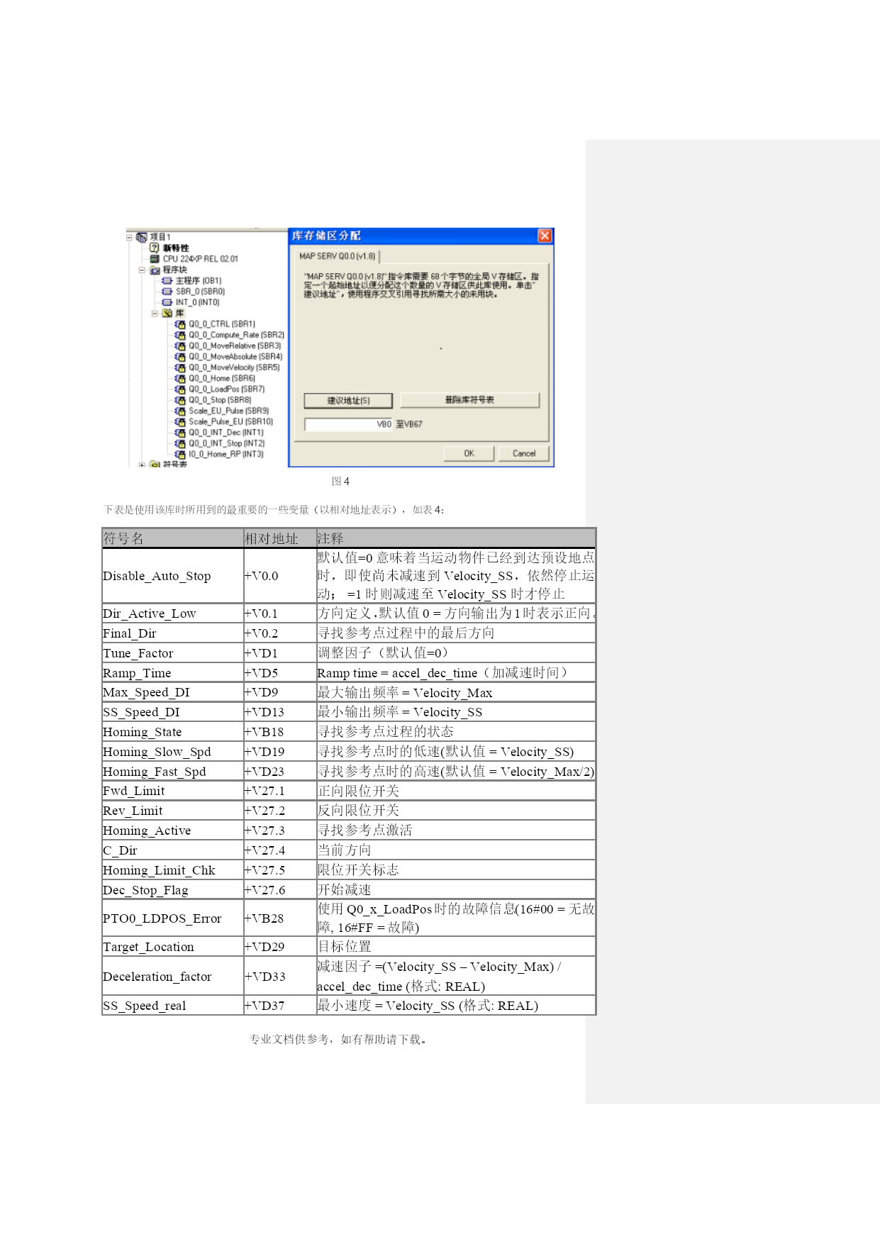Select Q0_0_Home (SBR6) locked icon
This screenshot has height=1244, width=880.
click(x=180, y=379)
